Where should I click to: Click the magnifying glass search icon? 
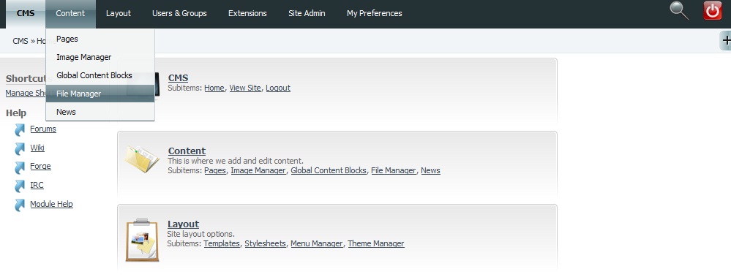(x=679, y=11)
